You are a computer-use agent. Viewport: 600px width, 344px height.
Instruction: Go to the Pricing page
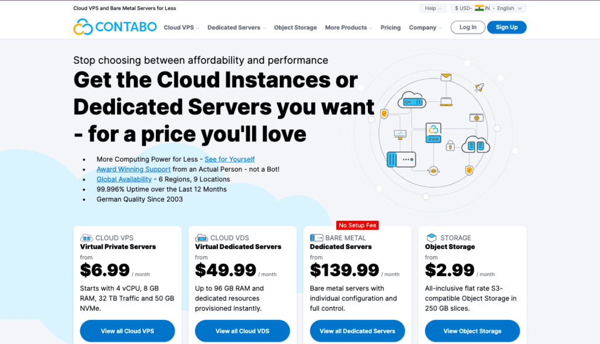pyautogui.click(x=391, y=28)
